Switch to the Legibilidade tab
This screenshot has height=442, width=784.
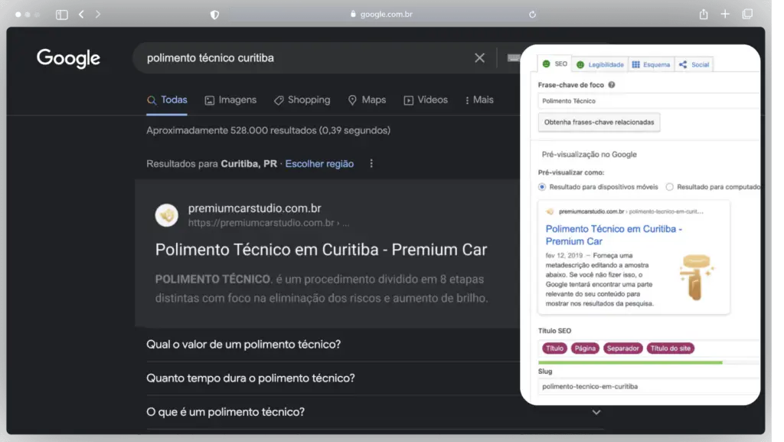[x=600, y=64]
